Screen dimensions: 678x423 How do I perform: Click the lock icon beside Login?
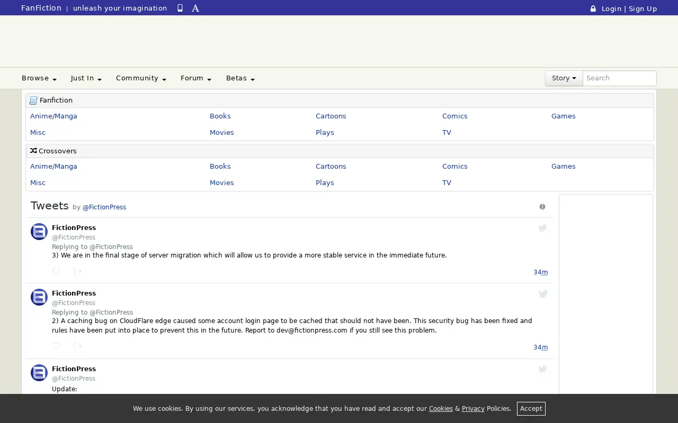(593, 8)
